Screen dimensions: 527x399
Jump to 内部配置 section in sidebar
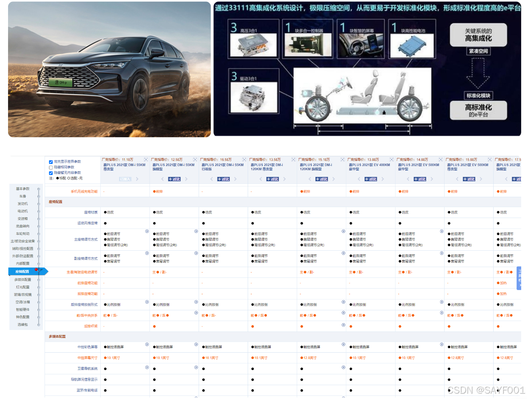pos(23,264)
